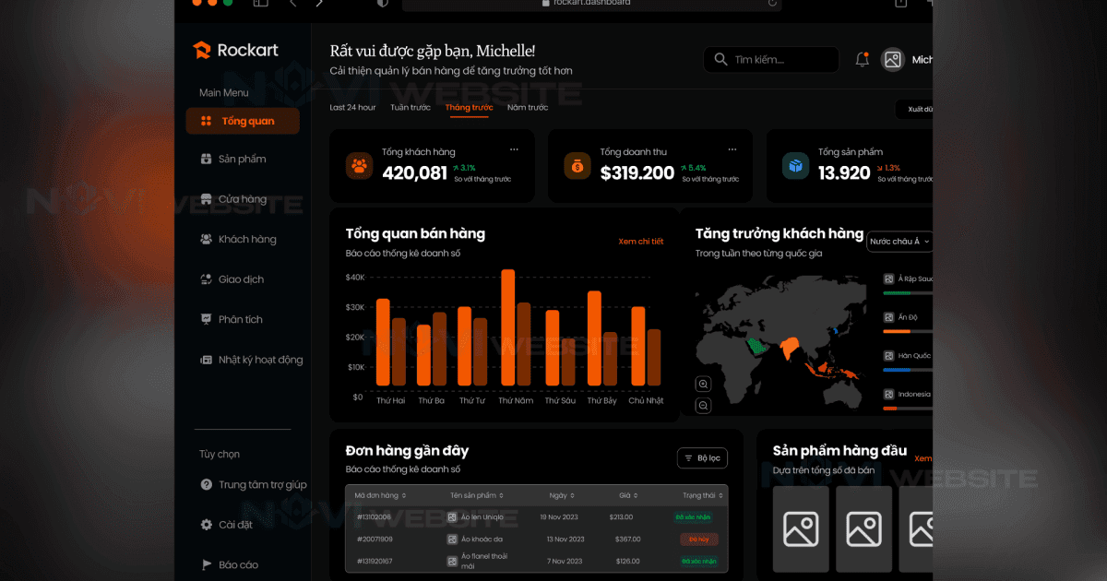Open Cửa hàng in the sidebar
The image size is (1107, 581).
(241, 199)
